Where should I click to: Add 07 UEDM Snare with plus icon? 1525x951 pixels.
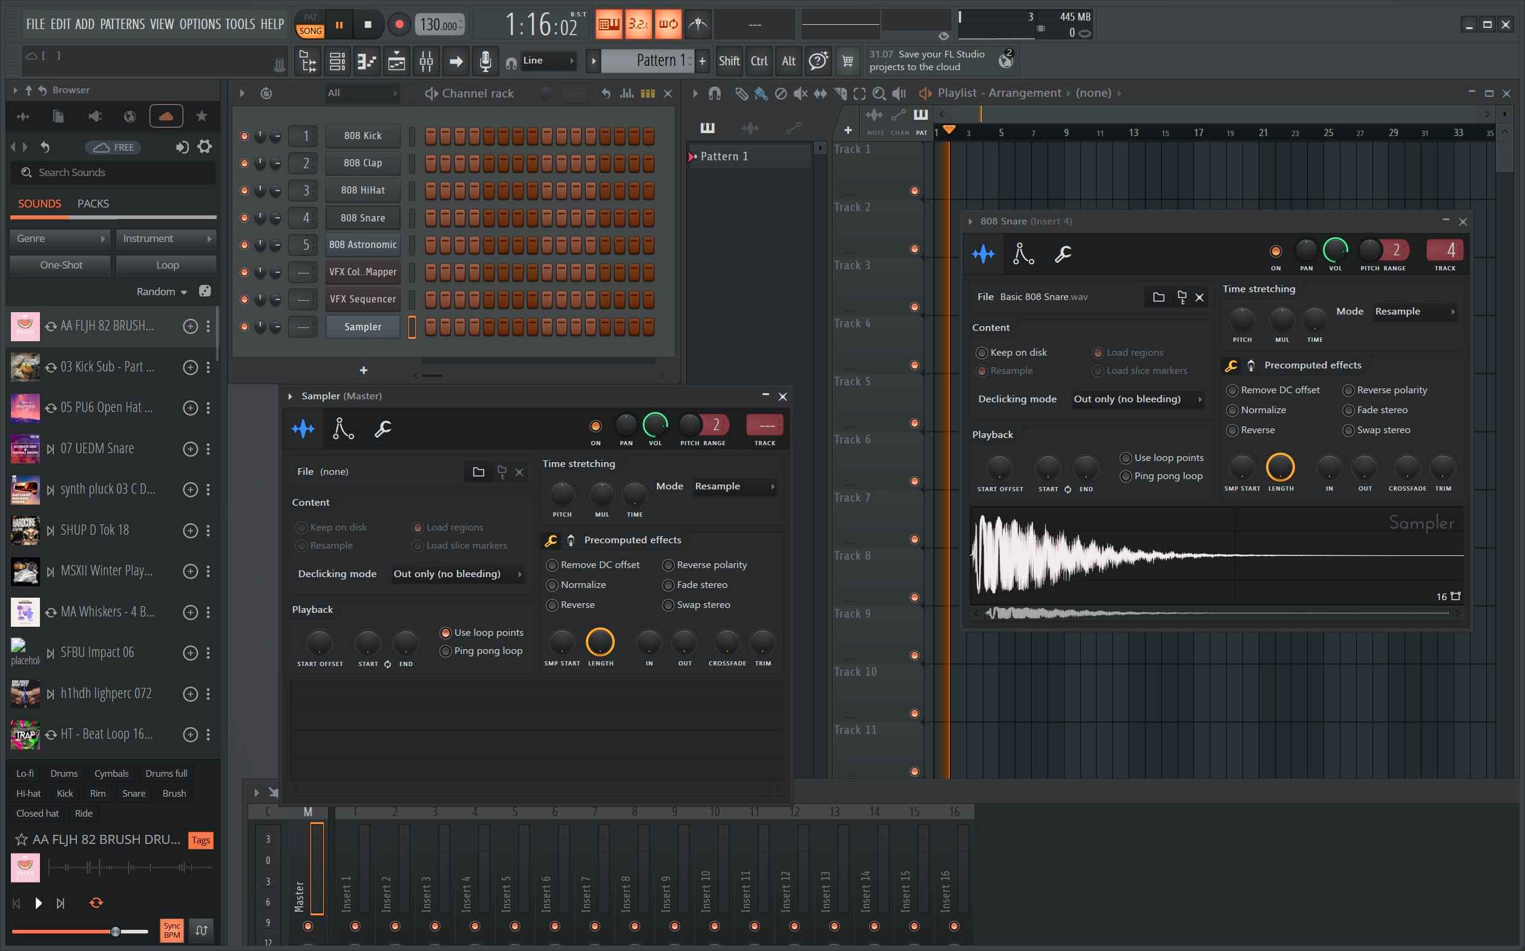(190, 448)
